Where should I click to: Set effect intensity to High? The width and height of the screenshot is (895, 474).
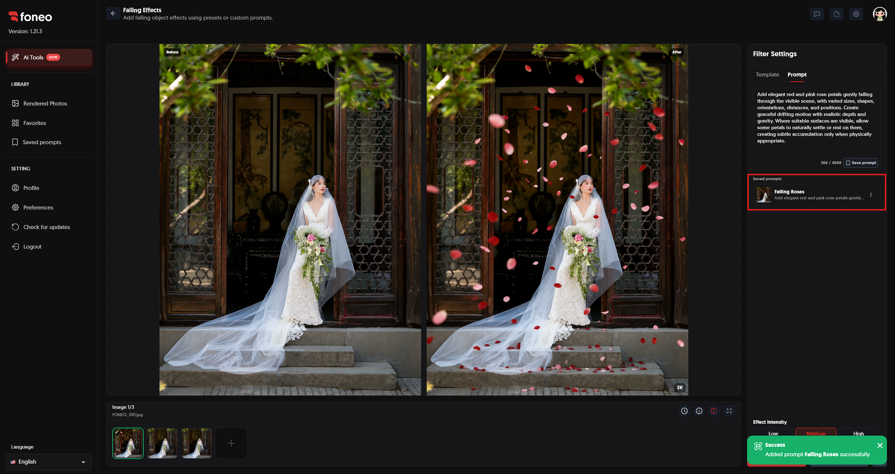pyautogui.click(x=858, y=433)
